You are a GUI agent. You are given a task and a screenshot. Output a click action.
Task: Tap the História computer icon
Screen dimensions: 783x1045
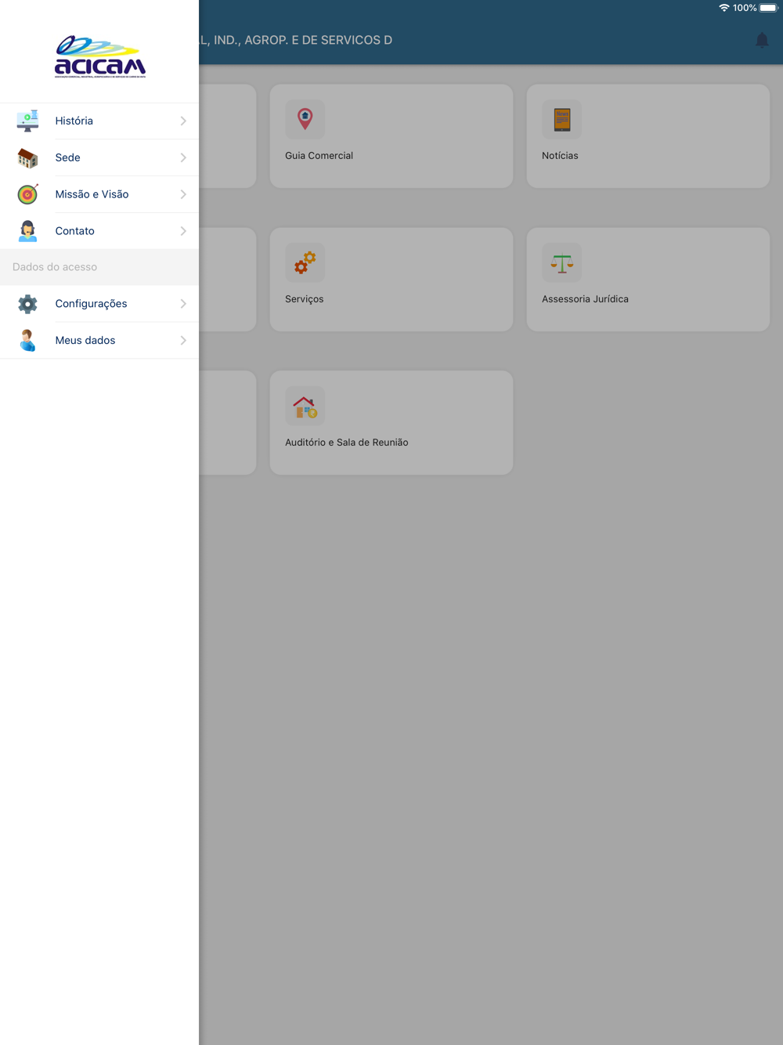[x=27, y=121]
